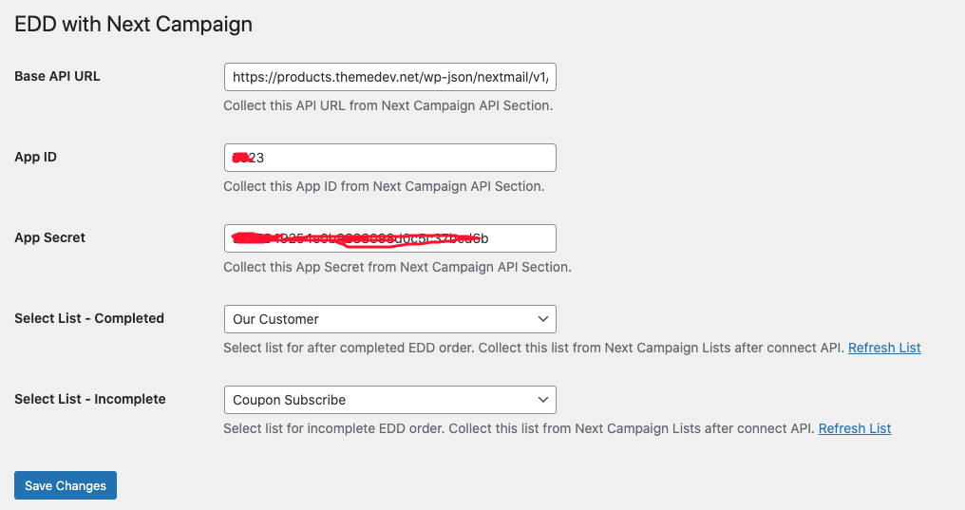
Task: Click the Base API URL label
Action: coord(57,76)
